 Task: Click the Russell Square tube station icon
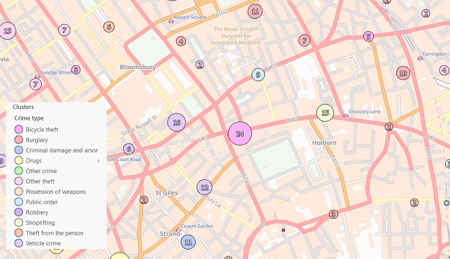point(171,21)
